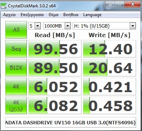Select the Seq write result 12.40
The width and height of the screenshot is (142, 131).
(x=109, y=49)
